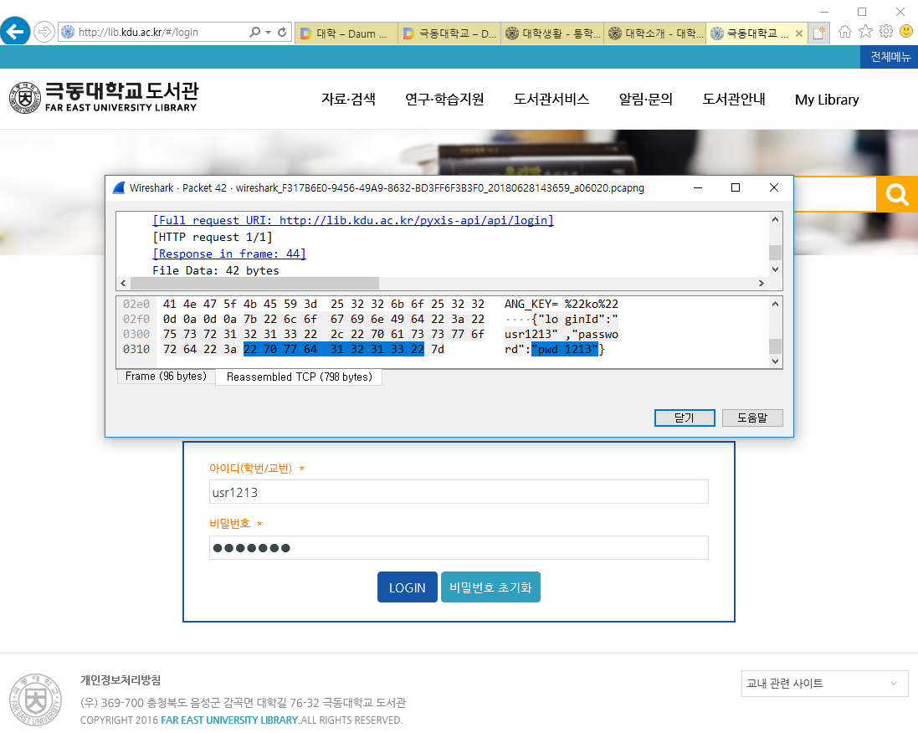Open the My Library menu

827,100
